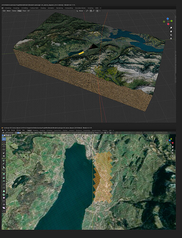This screenshot has width=182, height=238.
Task: Enable edge select mode in bottom window header
Action: 18,133
